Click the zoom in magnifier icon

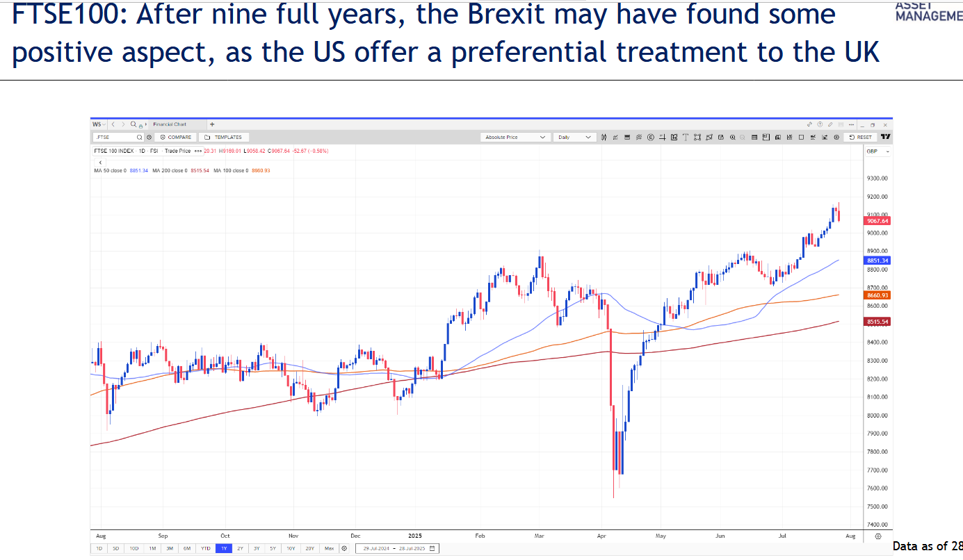pyautogui.click(x=733, y=137)
